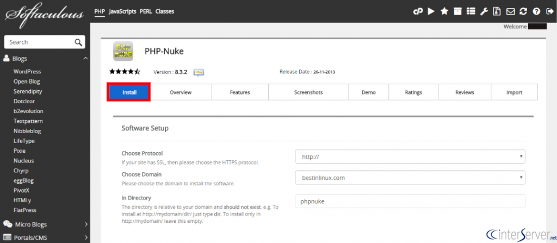557x243 pixels.
Task: Open the changelog note icon beside version
Action: pyautogui.click(x=199, y=72)
